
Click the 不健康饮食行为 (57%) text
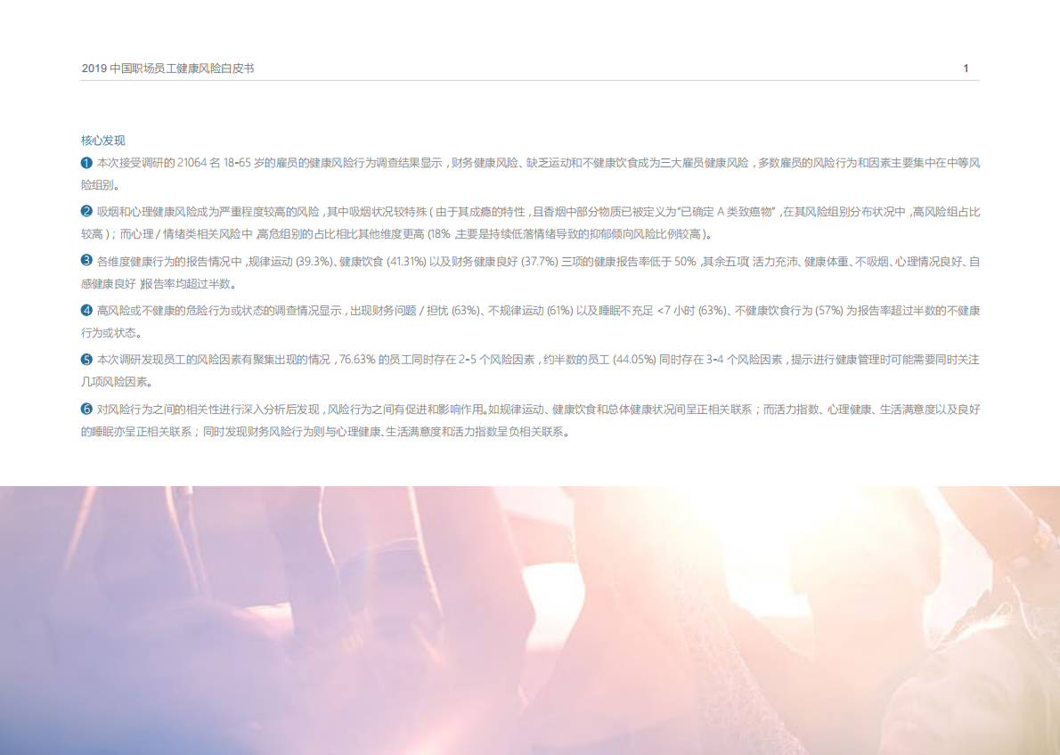coord(787,313)
